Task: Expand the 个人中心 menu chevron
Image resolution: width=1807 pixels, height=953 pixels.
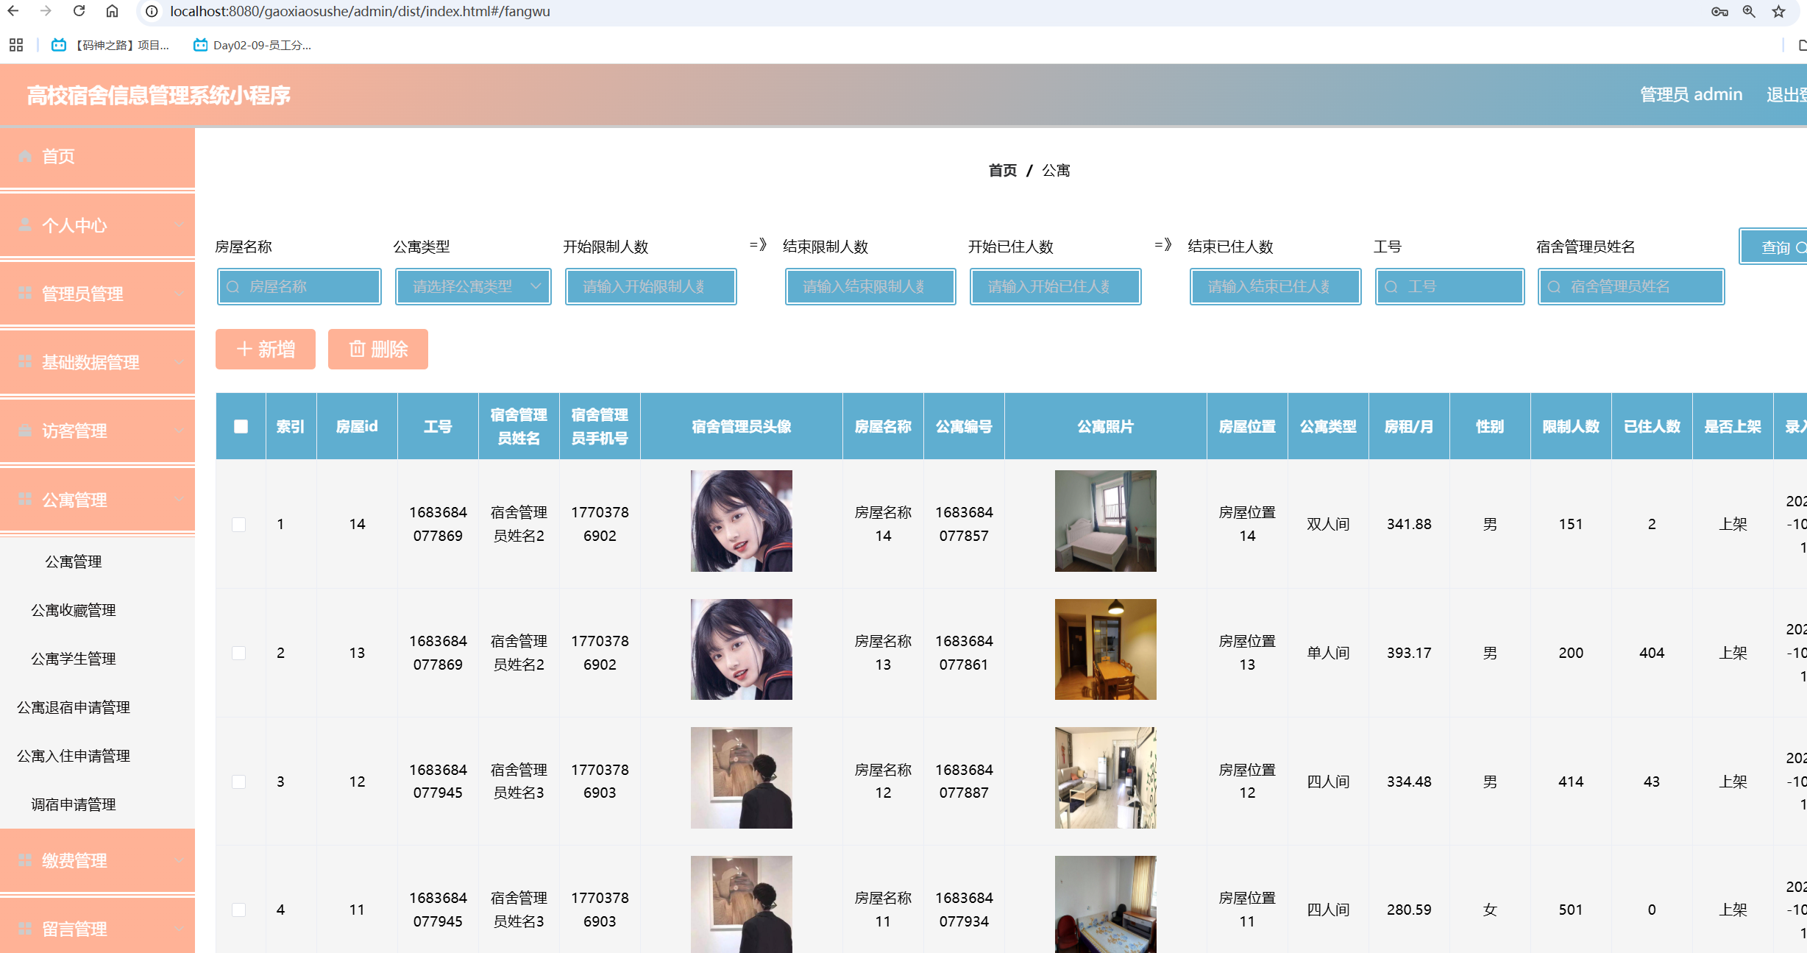Action: (x=179, y=225)
